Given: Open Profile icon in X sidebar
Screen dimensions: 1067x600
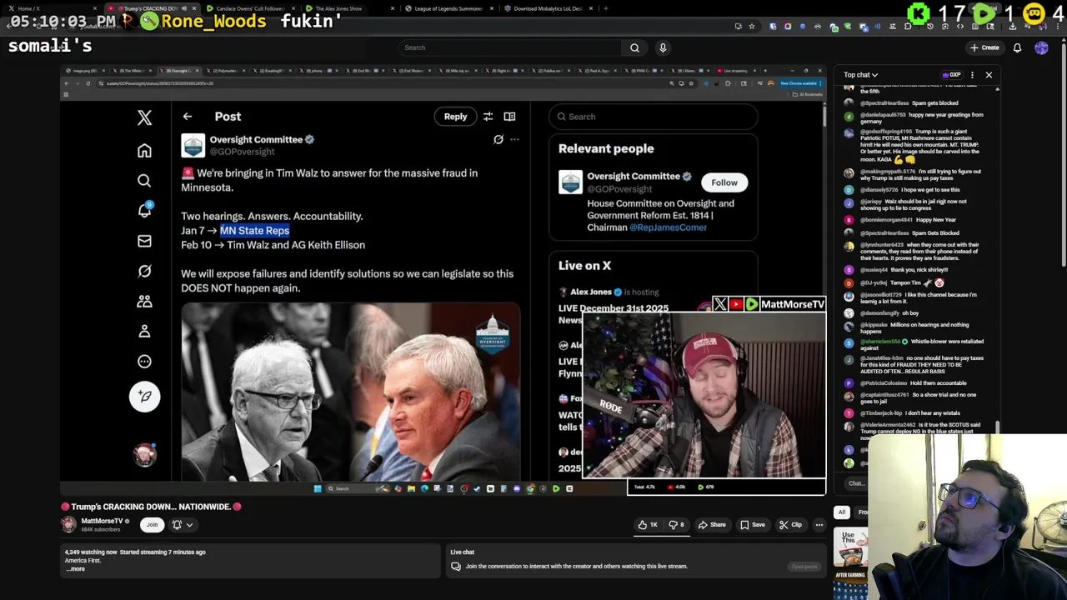Looking at the screenshot, I should pyautogui.click(x=144, y=332).
